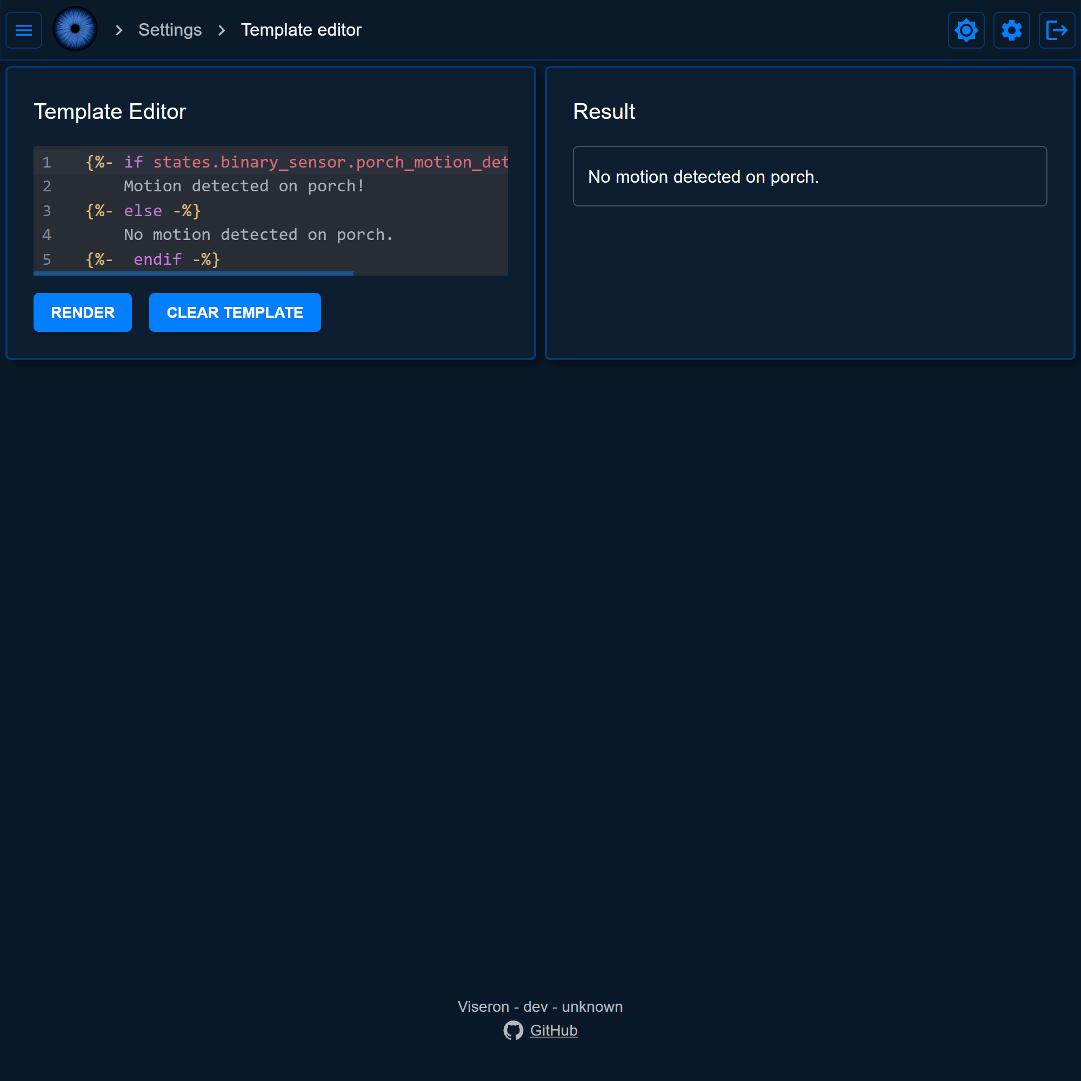Go to the Settings breadcrumb
This screenshot has width=1081, height=1081.
(x=170, y=30)
